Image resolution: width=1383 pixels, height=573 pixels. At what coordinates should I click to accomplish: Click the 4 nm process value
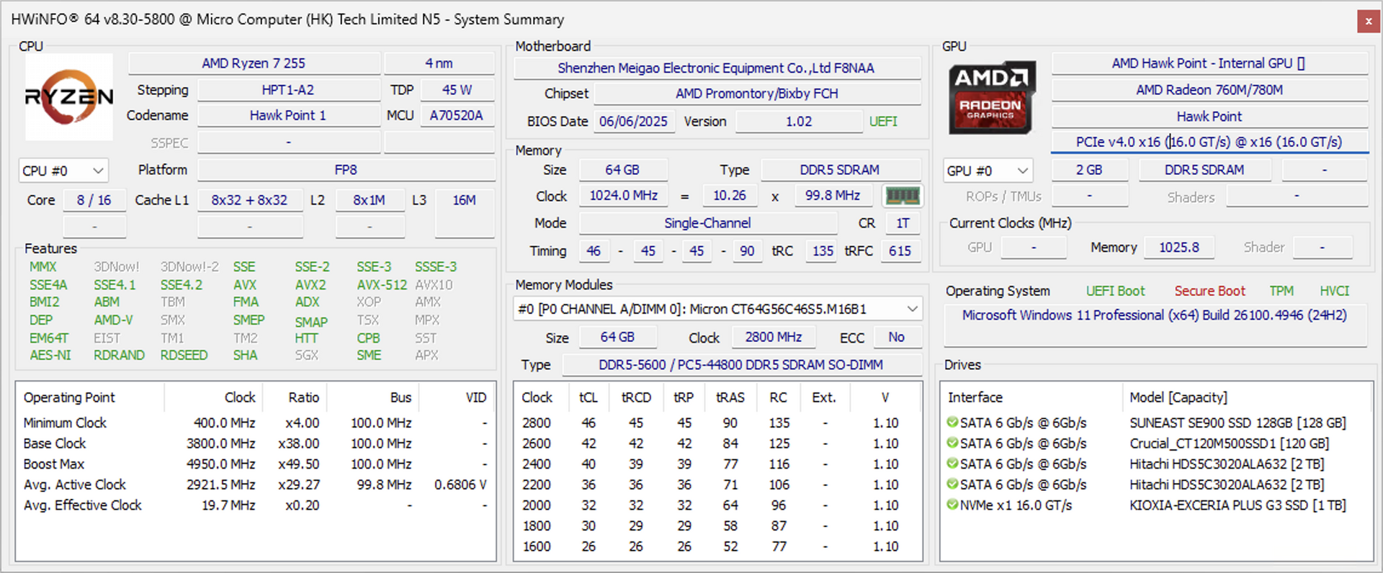(439, 63)
